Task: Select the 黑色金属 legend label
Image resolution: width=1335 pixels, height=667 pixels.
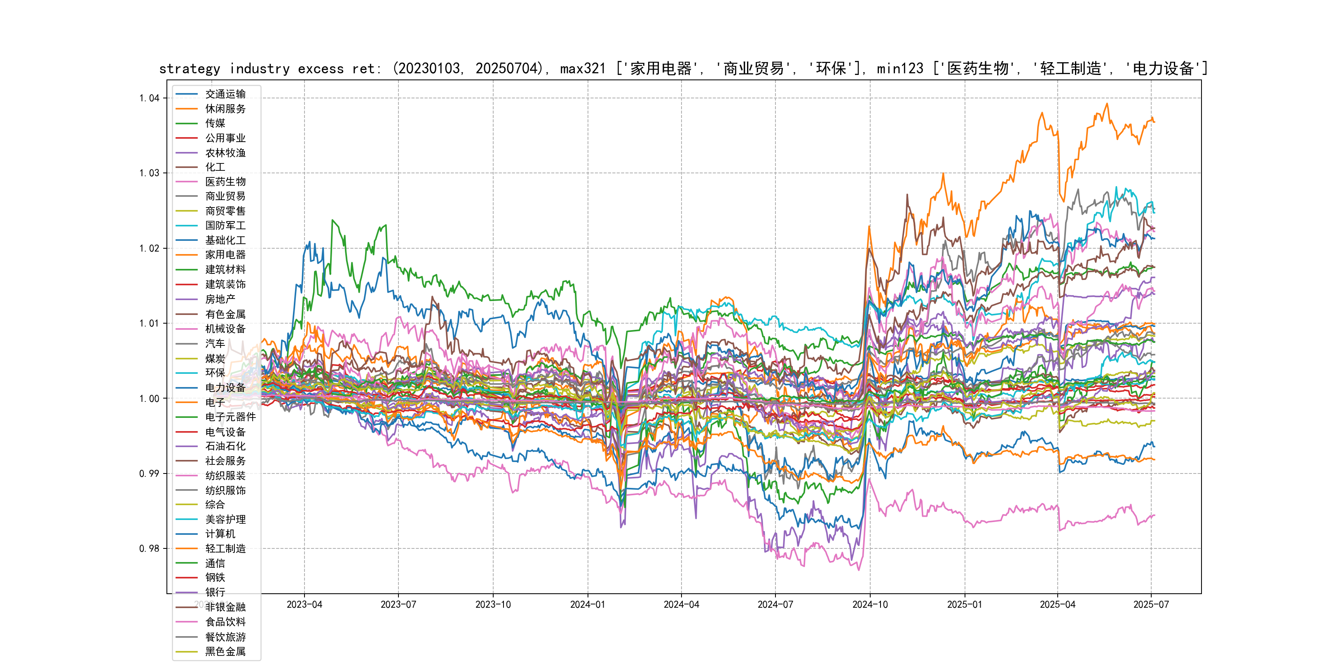Action: [225, 651]
